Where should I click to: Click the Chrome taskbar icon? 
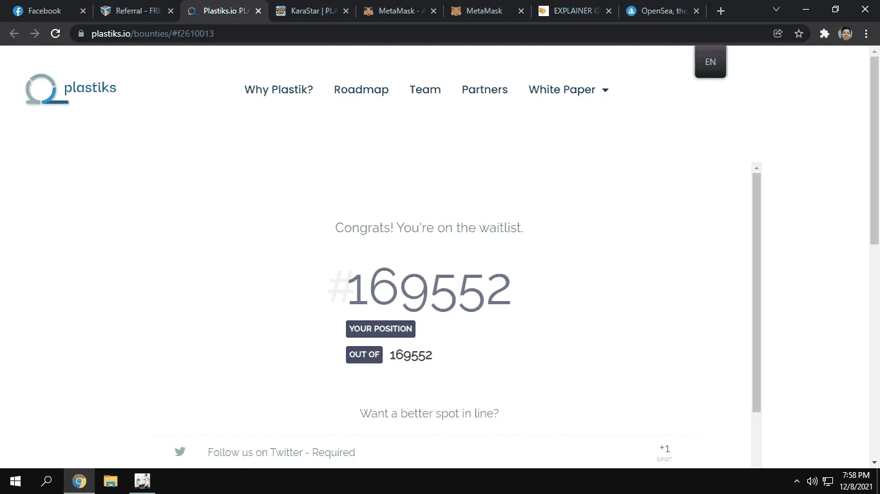[79, 481]
